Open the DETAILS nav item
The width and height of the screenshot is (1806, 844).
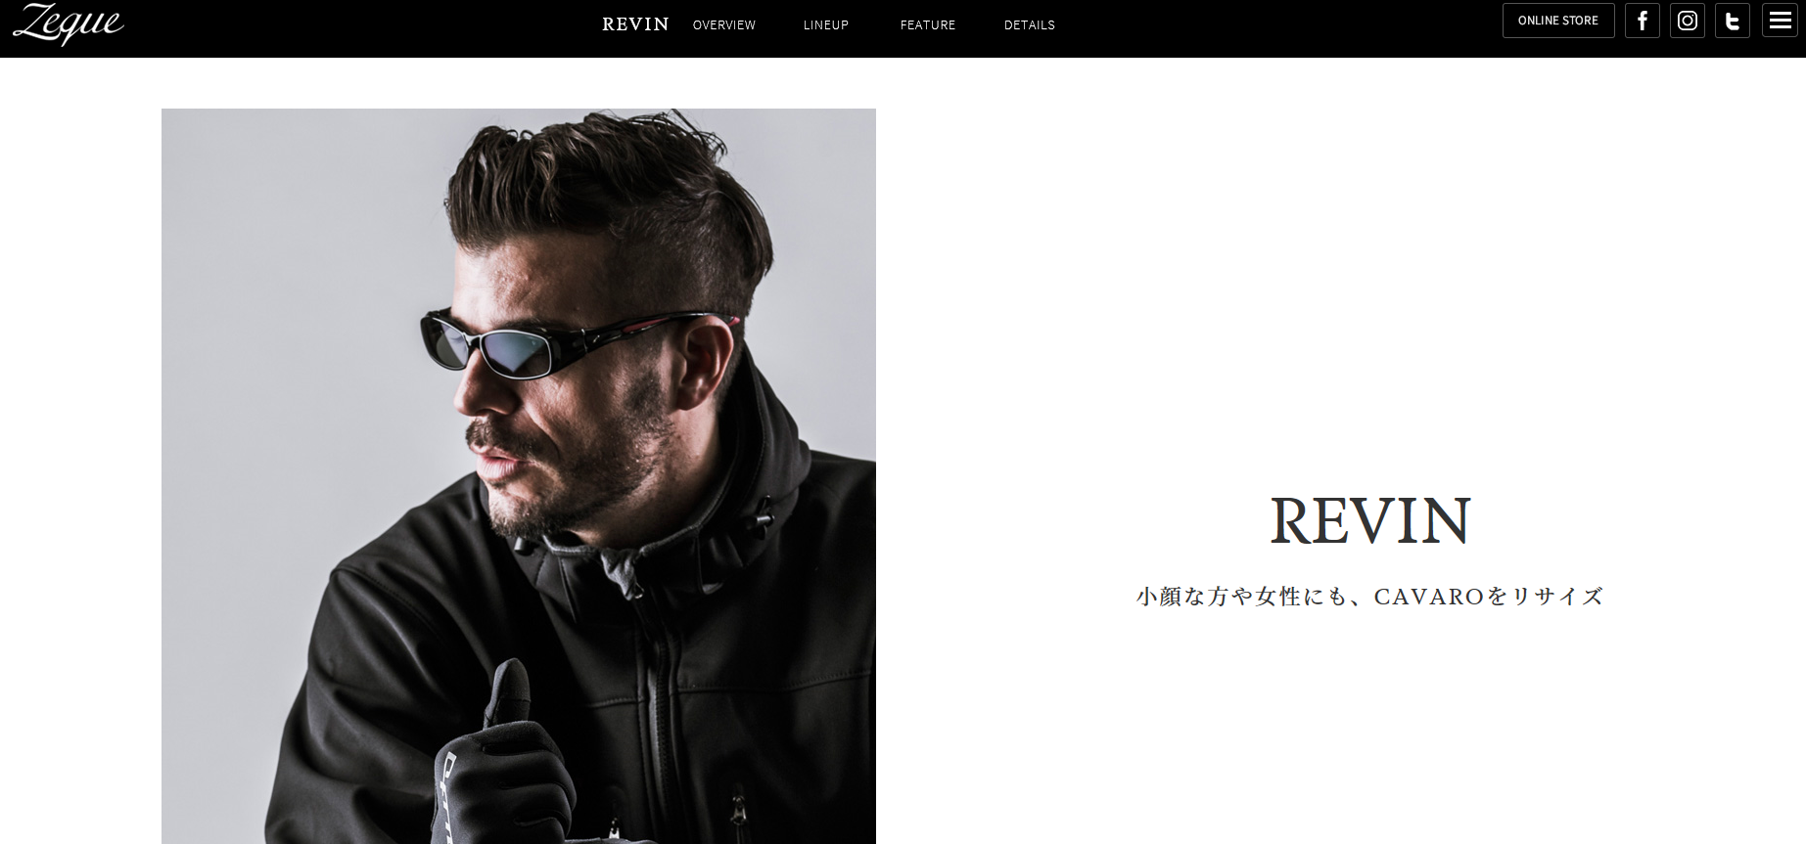coord(1030,25)
